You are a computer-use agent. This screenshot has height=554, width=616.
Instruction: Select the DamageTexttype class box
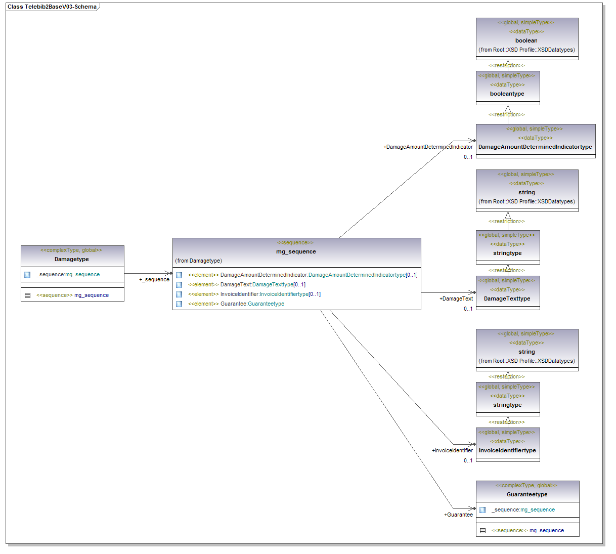point(507,299)
